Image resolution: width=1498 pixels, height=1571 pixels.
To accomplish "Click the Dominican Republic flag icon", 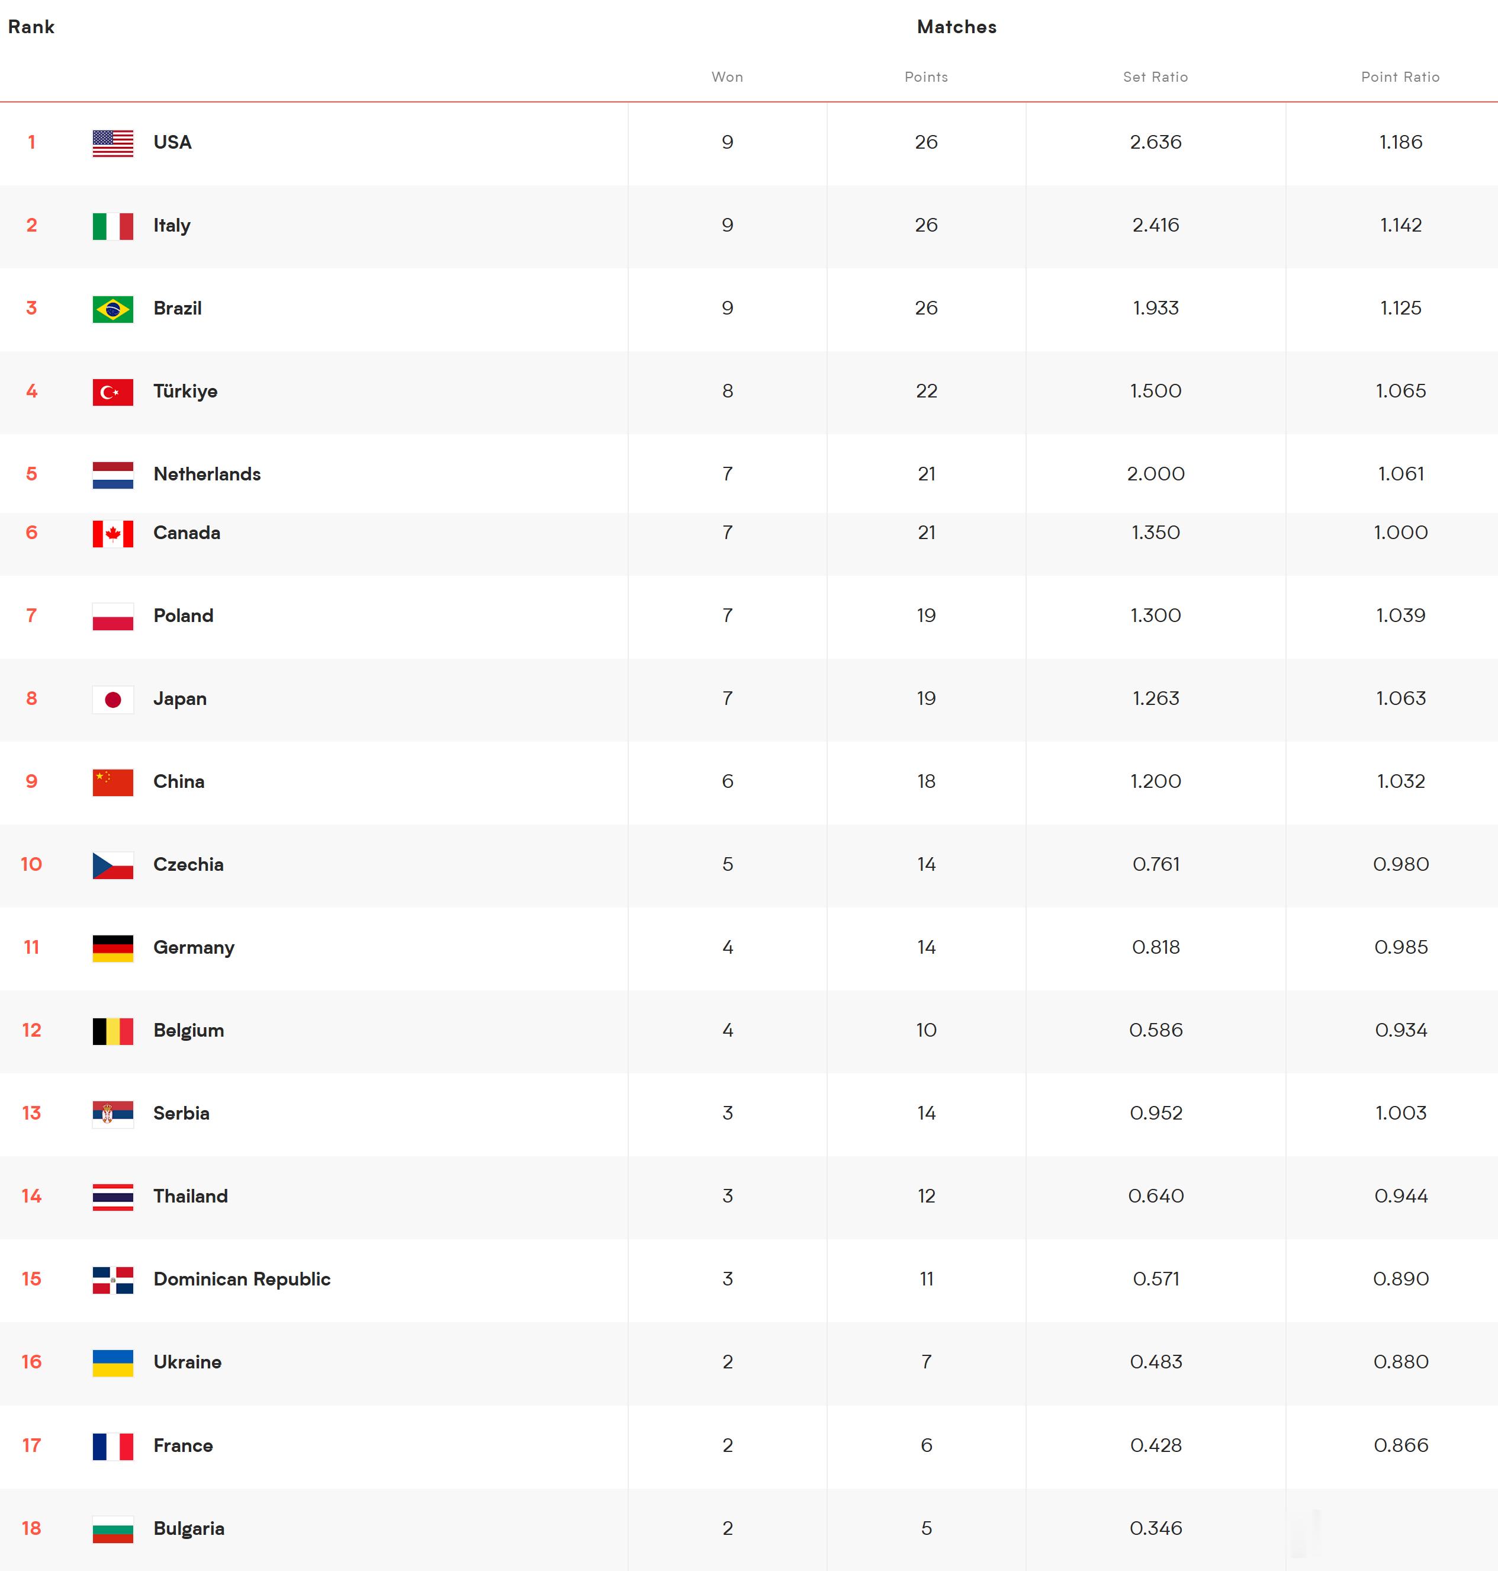I will pyautogui.click(x=112, y=1280).
